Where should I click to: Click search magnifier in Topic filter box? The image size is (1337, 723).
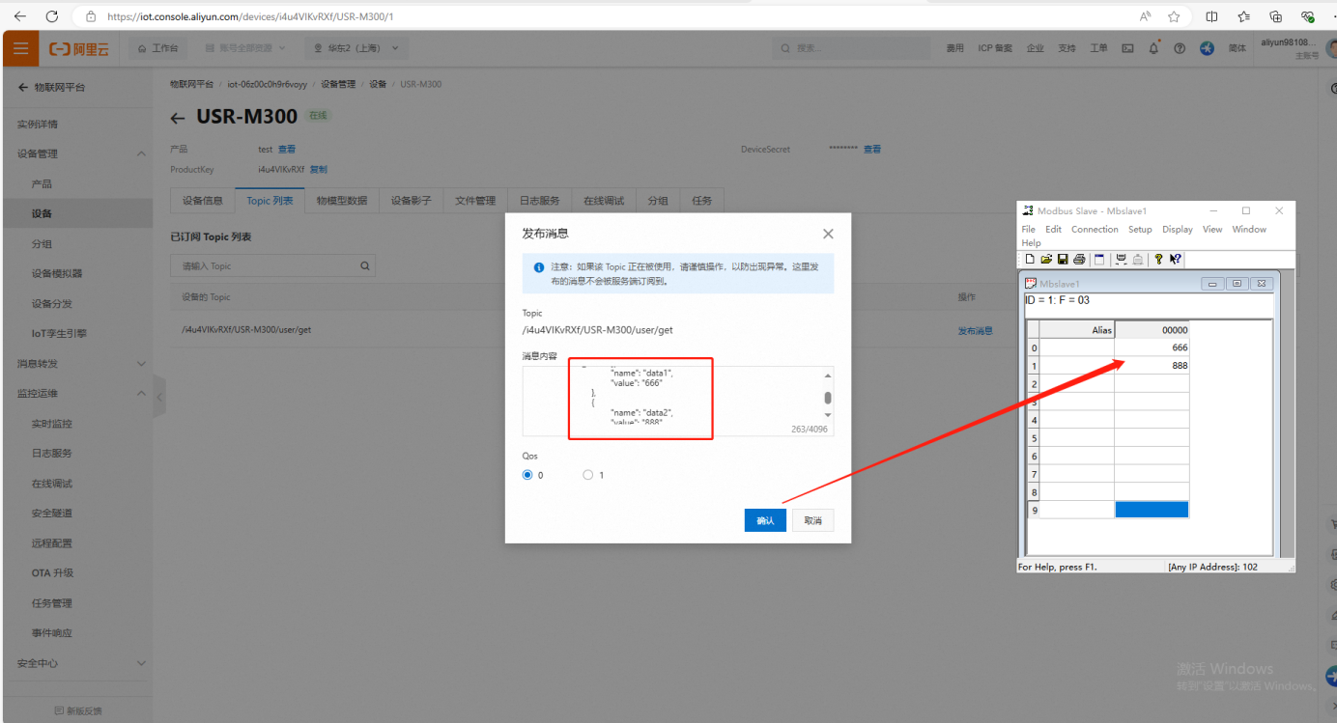click(365, 265)
